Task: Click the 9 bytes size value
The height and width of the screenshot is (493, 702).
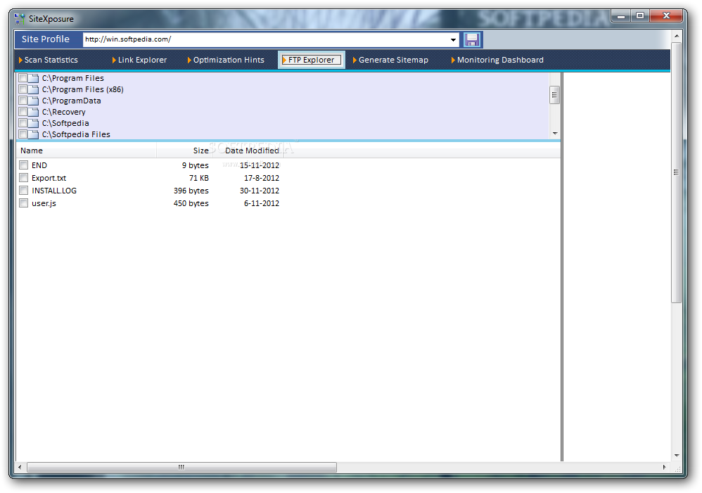Action: coord(196,165)
